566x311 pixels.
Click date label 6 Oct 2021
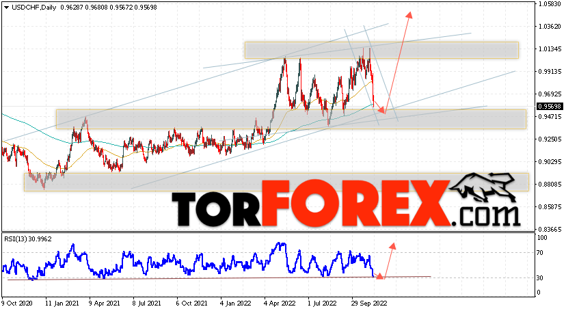point(191,303)
